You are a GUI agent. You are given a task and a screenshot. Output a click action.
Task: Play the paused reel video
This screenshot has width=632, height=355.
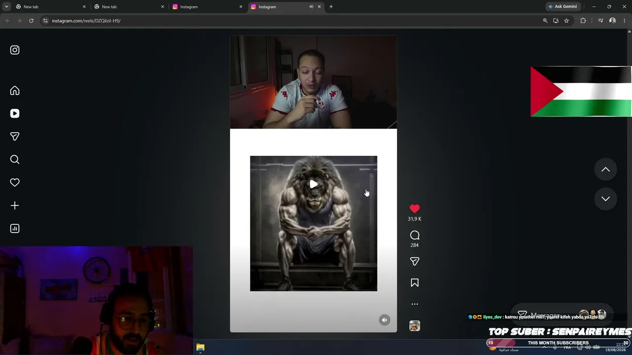(x=314, y=184)
